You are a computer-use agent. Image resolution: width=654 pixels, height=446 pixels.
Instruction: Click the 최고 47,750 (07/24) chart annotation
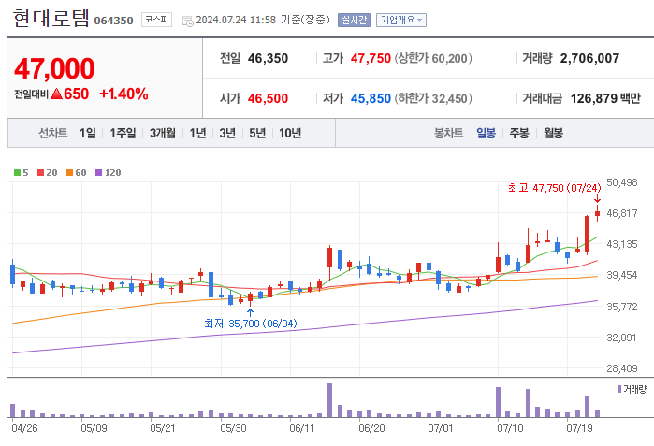point(555,188)
